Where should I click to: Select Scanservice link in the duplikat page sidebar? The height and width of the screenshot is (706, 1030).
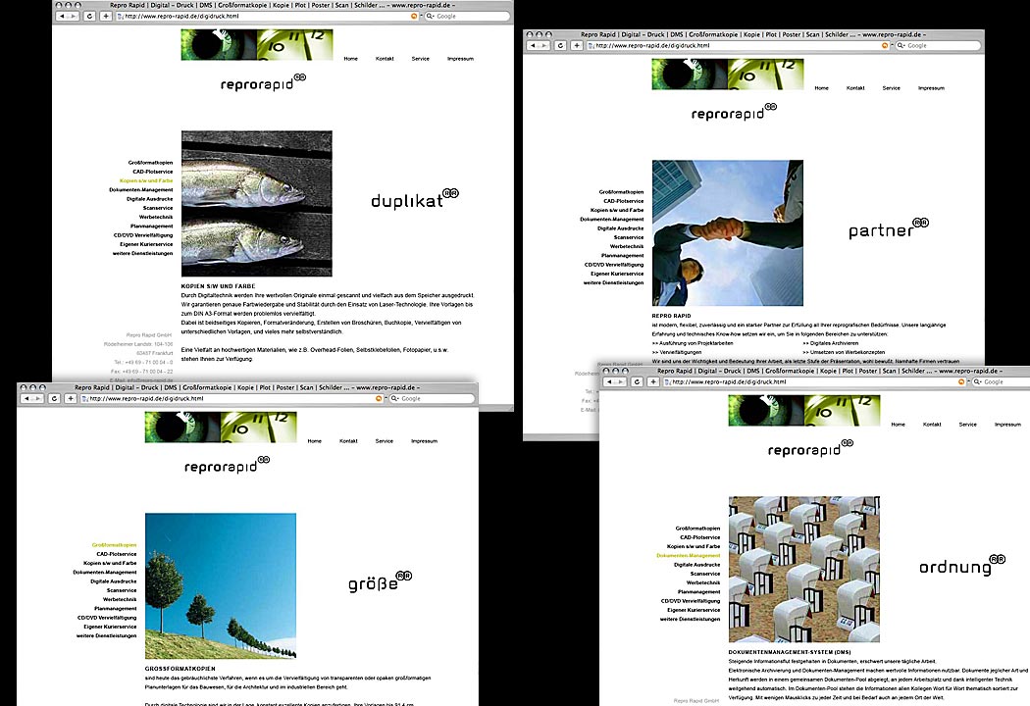pyautogui.click(x=157, y=208)
